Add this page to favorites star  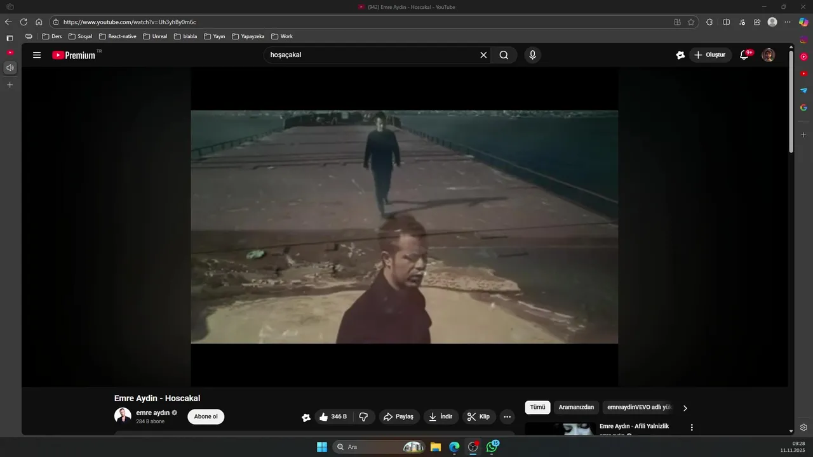691,22
